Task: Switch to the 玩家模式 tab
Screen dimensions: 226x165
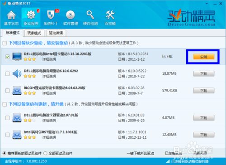Action: pos(34,33)
